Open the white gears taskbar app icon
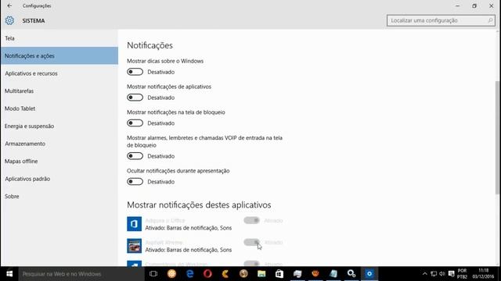Viewport: 501px width, 281px height. pos(351,274)
